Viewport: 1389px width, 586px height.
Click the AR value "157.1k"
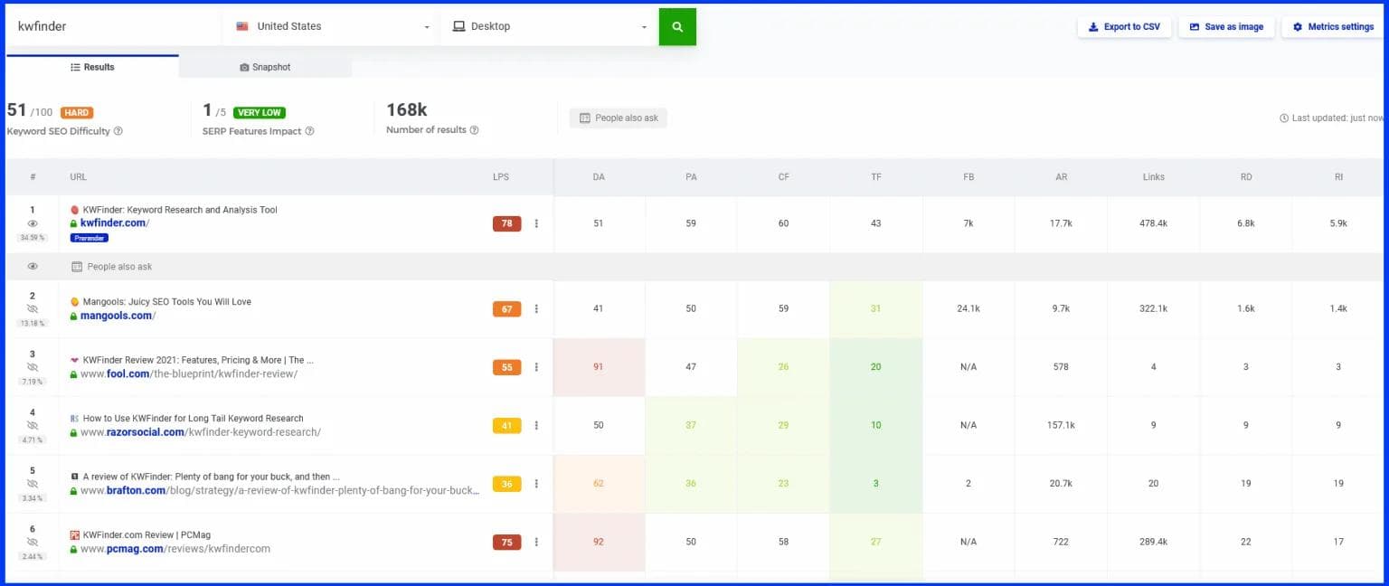point(1062,425)
